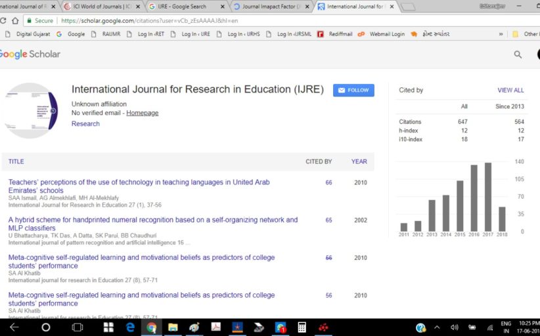The width and height of the screenshot is (540, 336).
Task: Open the Paint palette app on taskbar
Action: pos(194,327)
